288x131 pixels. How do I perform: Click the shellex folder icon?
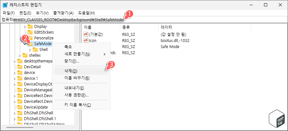pyautogui.click(x=25, y=55)
